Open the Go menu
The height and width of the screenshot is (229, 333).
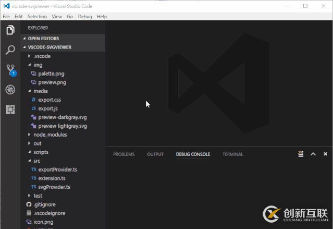pos(70,16)
